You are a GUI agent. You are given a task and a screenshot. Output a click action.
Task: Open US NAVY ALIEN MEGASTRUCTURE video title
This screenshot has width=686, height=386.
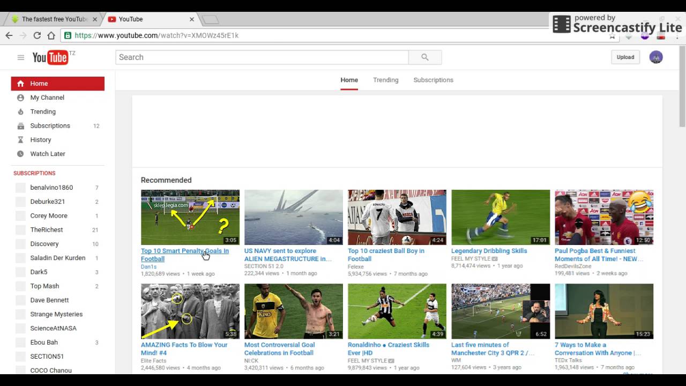[288, 255]
